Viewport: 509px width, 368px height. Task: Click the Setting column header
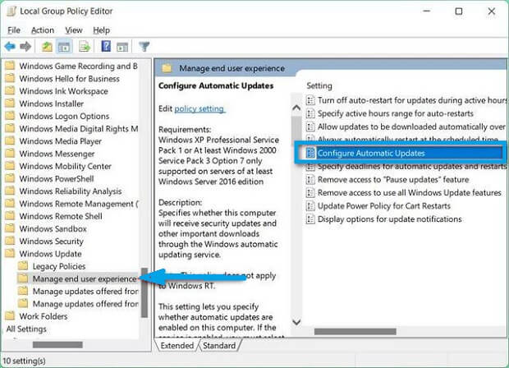[319, 85]
